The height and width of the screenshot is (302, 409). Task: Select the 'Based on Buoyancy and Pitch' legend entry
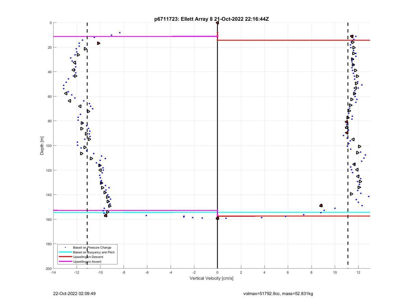tap(94, 252)
